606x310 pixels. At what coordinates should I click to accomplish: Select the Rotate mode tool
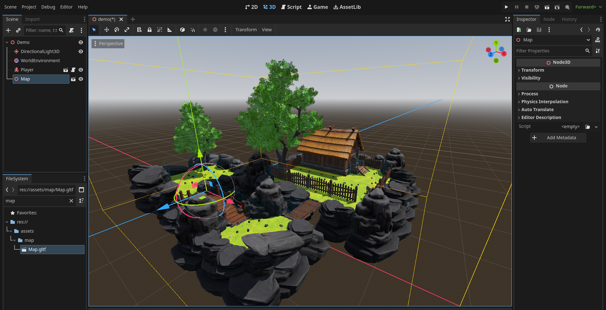[x=117, y=30]
